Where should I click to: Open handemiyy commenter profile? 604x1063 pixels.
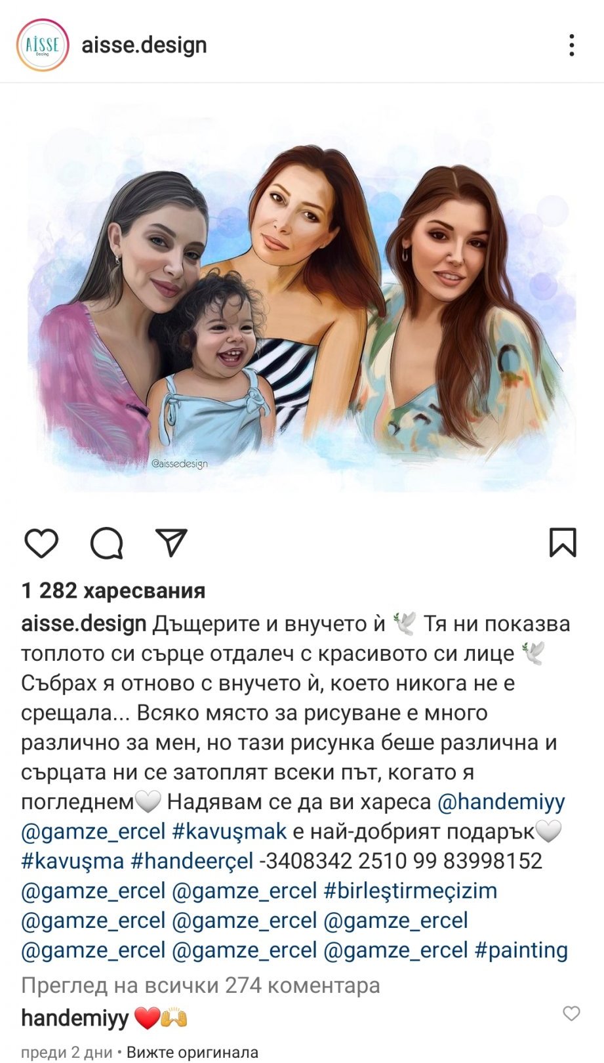pyautogui.click(x=75, y=1018)
